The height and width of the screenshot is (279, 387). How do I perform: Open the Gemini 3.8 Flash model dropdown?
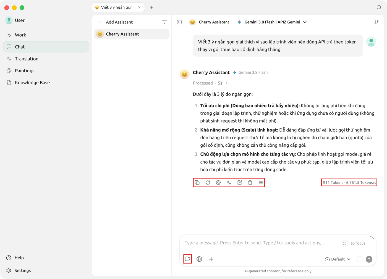click(272, 22)
